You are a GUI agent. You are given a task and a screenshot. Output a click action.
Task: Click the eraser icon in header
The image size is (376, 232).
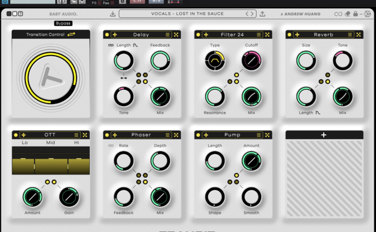pos(347,14)
